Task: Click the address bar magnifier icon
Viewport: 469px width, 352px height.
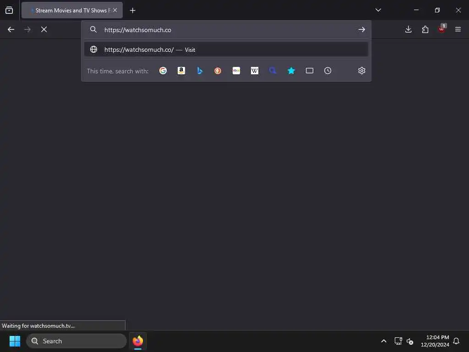Action: (x=93, y=29)
